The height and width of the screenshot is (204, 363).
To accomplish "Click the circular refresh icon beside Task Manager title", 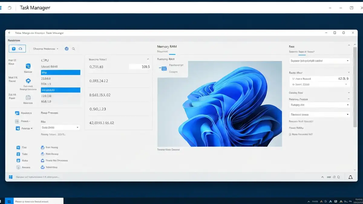I will point(9,8).
